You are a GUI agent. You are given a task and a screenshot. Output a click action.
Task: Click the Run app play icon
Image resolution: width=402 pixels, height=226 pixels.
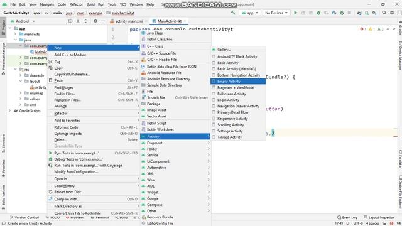[295, 13]
